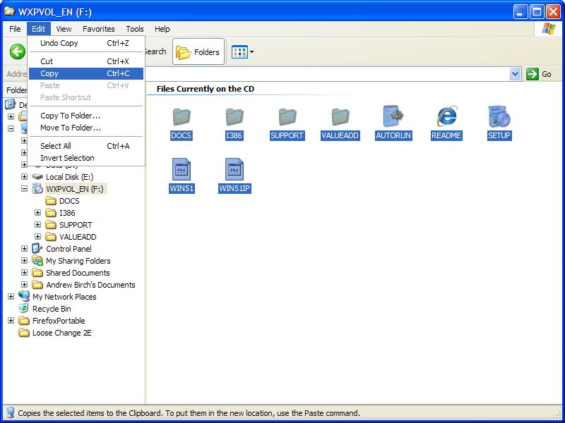The height and width of the screenshot is (423, 565).
Task: Expand Andrew Birch's Documents node
Action: pos(24,285)
